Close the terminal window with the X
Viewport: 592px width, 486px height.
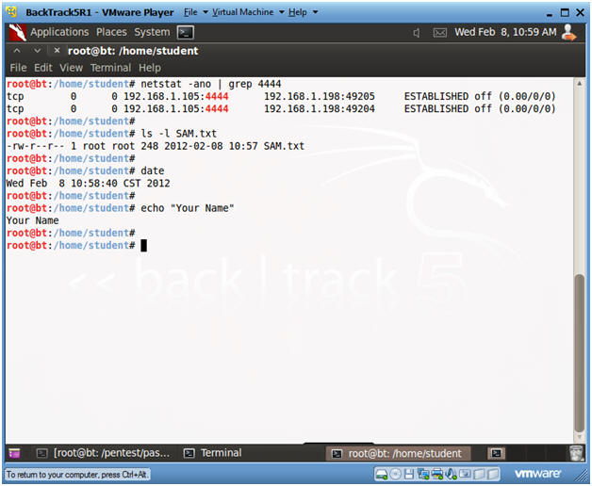pyautogui.click(x=57, y=50)
